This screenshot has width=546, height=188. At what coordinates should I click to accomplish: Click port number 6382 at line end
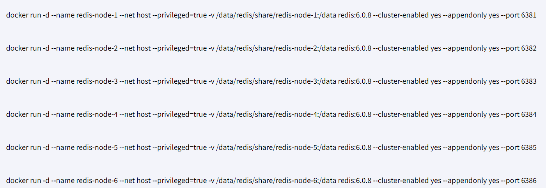click(x=528, y=48)
